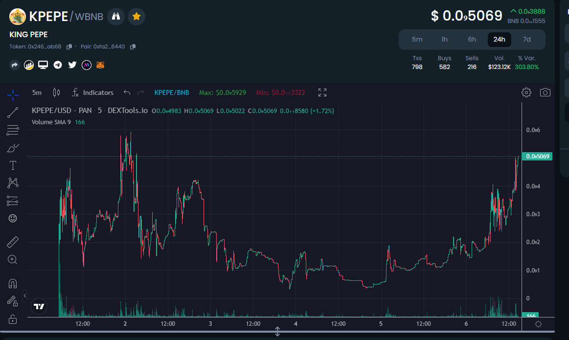The height and width of the screenshot is (340, 569).
Task: Switch chart pair to KPEPE/BNB
Action: tap(172, 92)
